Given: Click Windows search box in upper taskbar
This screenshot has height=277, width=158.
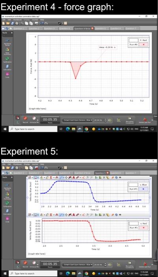Looking at the screenshot, I should tap(33, 129).
